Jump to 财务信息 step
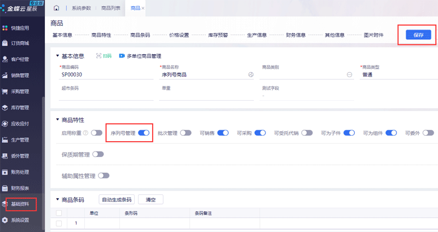 (296, 35)
